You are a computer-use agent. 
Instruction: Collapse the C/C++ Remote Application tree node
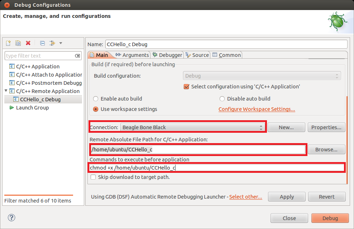[6, 91]
